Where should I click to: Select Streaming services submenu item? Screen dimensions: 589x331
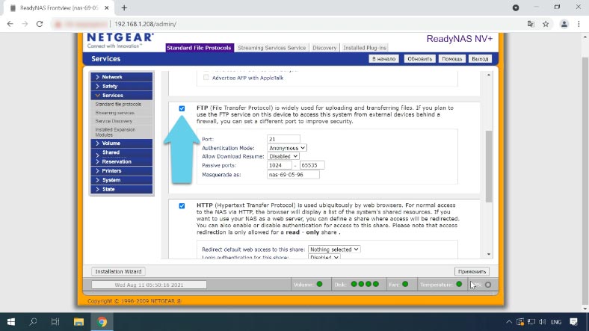pos(115,113)
